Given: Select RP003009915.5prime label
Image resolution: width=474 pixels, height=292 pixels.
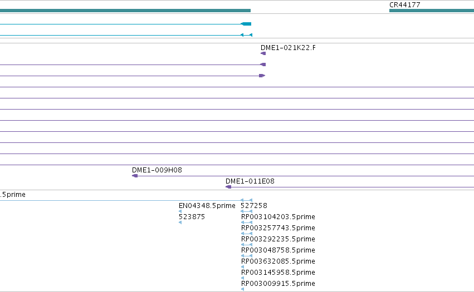Looking at the screenshot, I should (278, 284).
